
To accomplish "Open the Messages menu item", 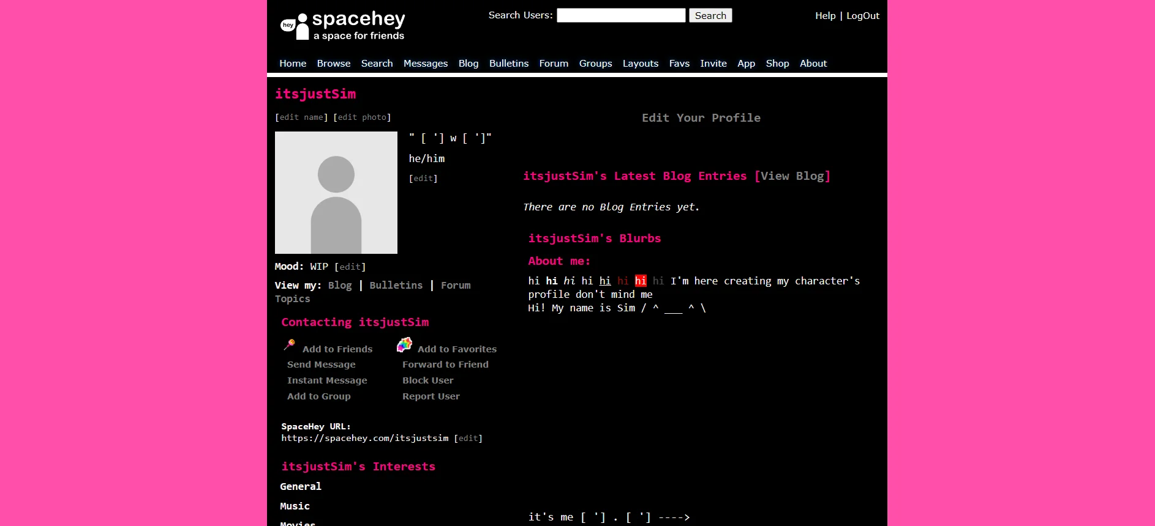I will 425,64.
